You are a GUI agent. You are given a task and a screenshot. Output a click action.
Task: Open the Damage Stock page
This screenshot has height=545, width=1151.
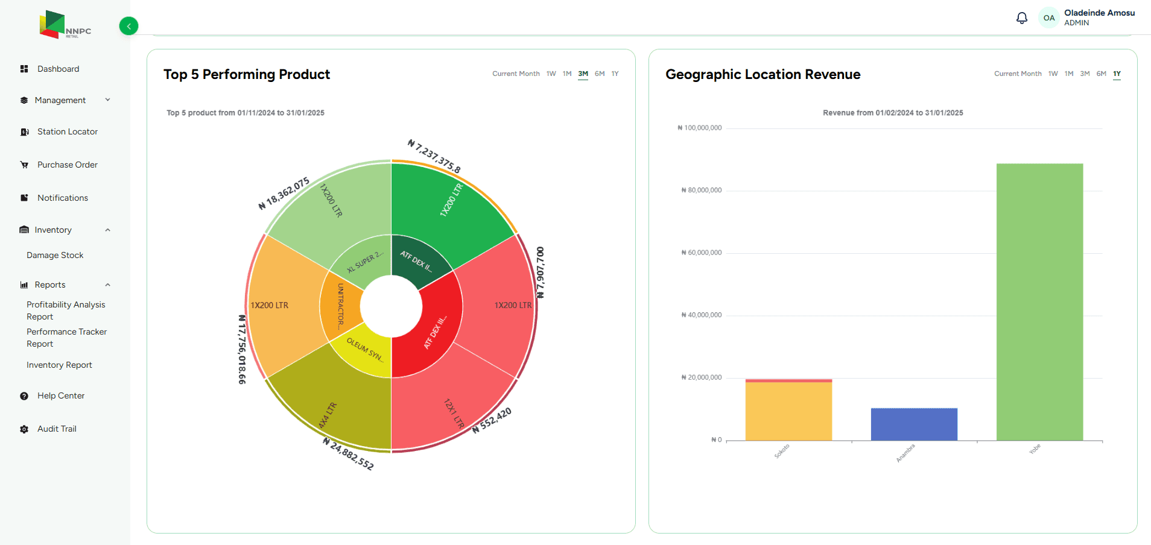click(54, 255)
